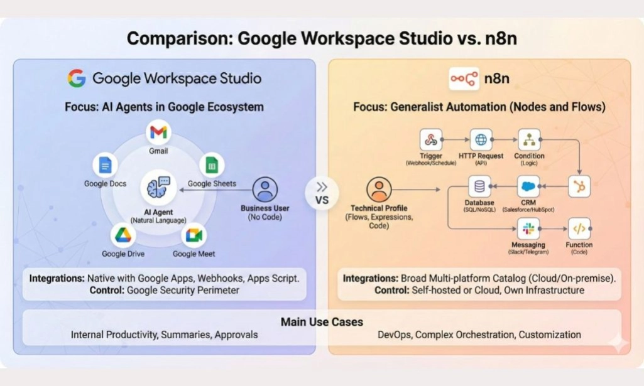Click the Google Meet icon
Screen dimensions: 644x386
point(194,235)
